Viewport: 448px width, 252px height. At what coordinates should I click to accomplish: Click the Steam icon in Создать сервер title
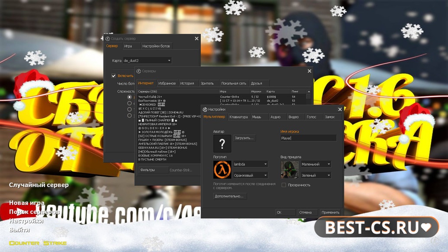point(107,39)
